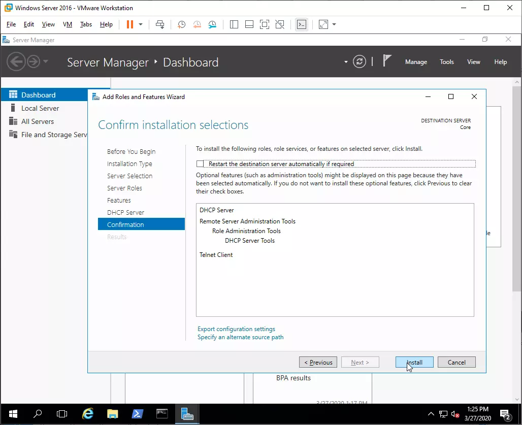The image size is (522, 425).
Task: Open the VMware snapshot manager
Action: pyautogui.click(x=212, y=24)
